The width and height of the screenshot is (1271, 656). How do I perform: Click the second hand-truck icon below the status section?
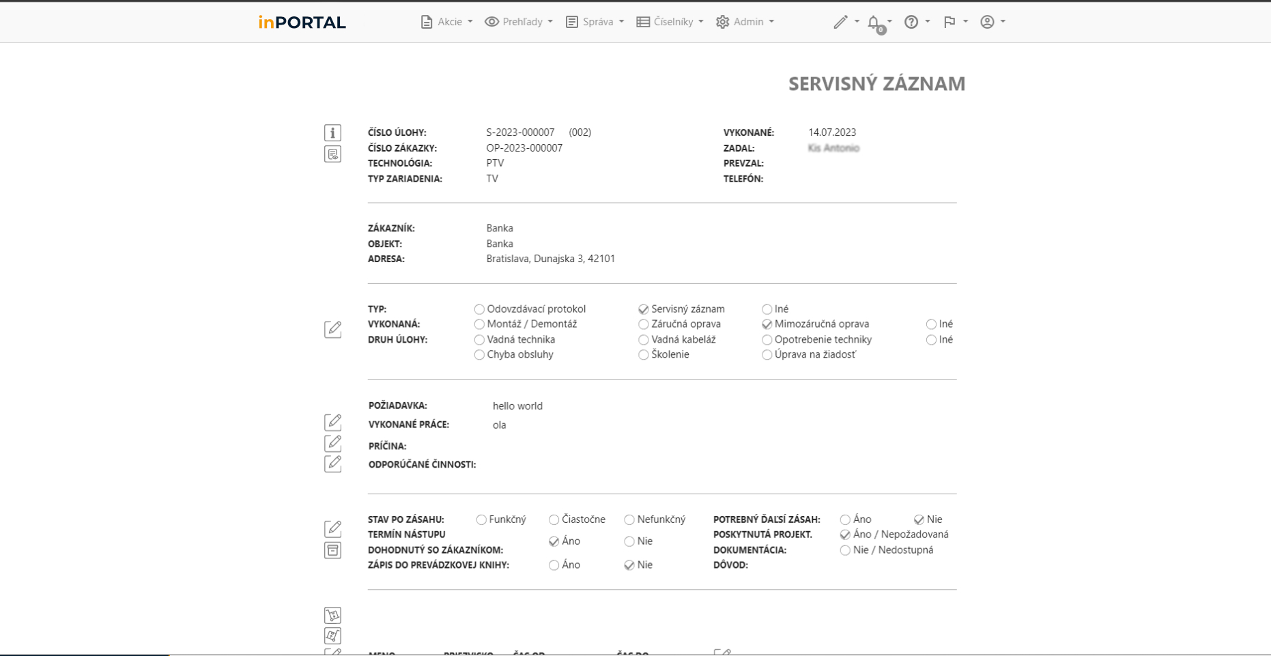point(332,636)
